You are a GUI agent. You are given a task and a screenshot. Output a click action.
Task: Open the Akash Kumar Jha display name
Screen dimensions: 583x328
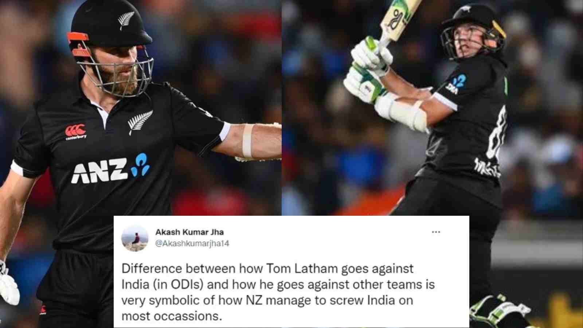click(189, 232)
